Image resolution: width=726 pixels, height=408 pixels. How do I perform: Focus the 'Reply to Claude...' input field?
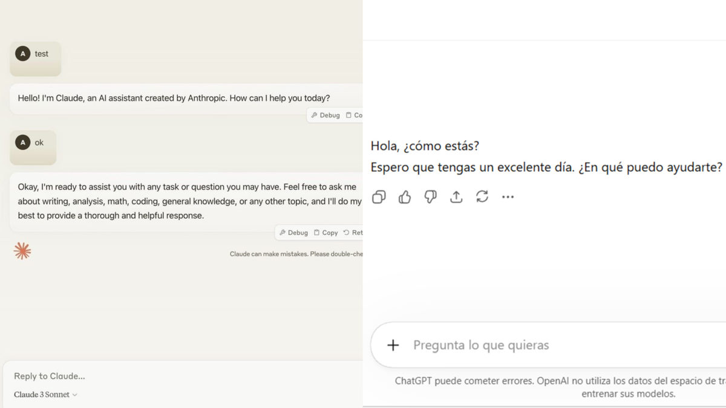coord(183,376)
